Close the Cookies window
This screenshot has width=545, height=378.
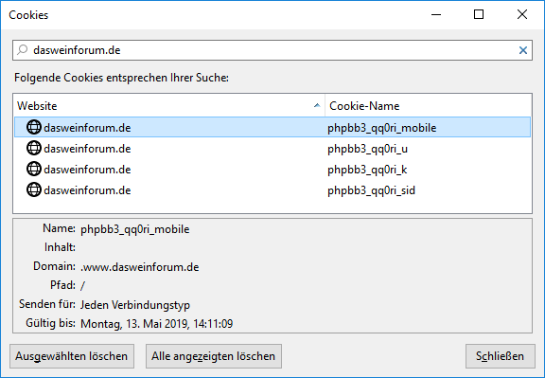click(x=522, y=14)
